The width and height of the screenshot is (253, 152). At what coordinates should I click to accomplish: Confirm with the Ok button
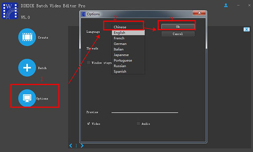pyautogui.click(x=178, y=27)
